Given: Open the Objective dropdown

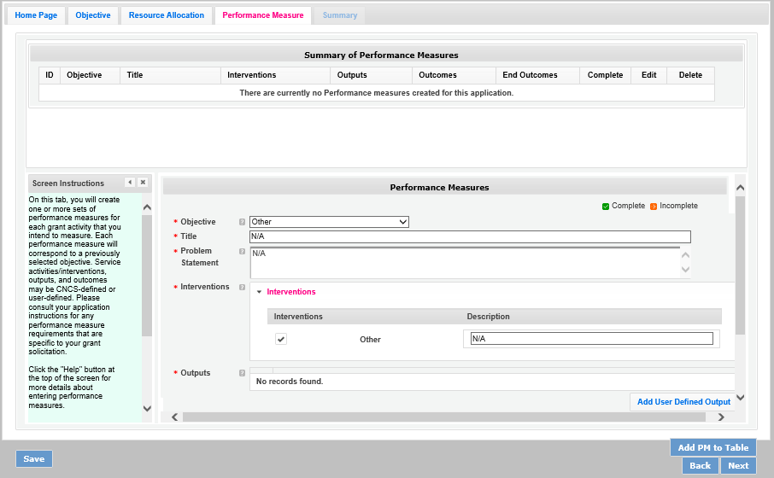Looking at the screenshot, I should 329,222.
